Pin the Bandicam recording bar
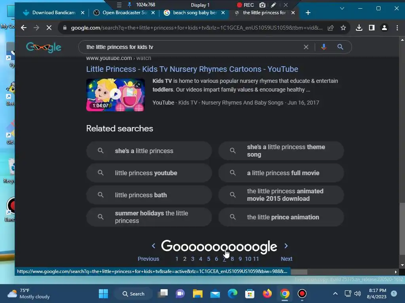Screen dimensions: 405x303 pos(130,5)
